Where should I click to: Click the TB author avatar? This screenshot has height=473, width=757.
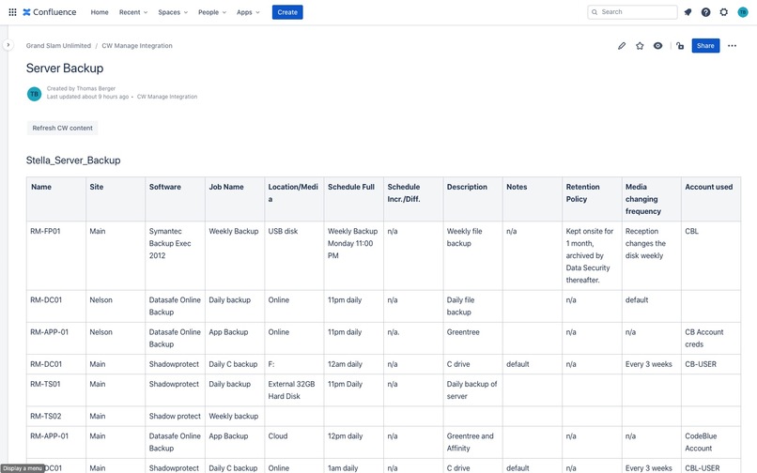click(x=34, y=94)
